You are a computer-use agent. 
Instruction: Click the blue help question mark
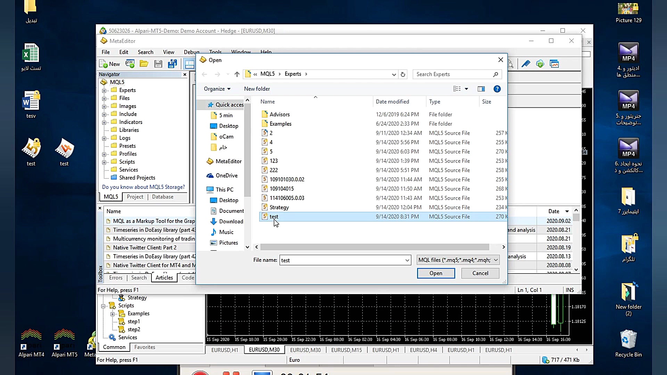click(497, 89)
